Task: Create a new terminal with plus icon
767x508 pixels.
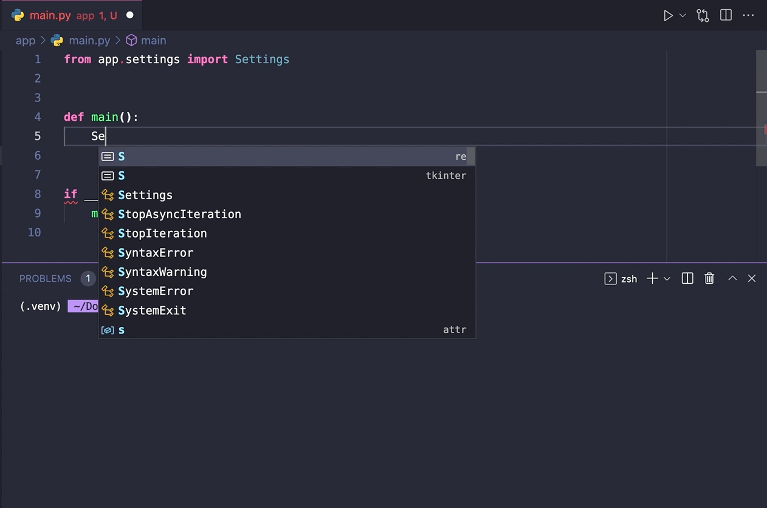Action: click(652, 278)
